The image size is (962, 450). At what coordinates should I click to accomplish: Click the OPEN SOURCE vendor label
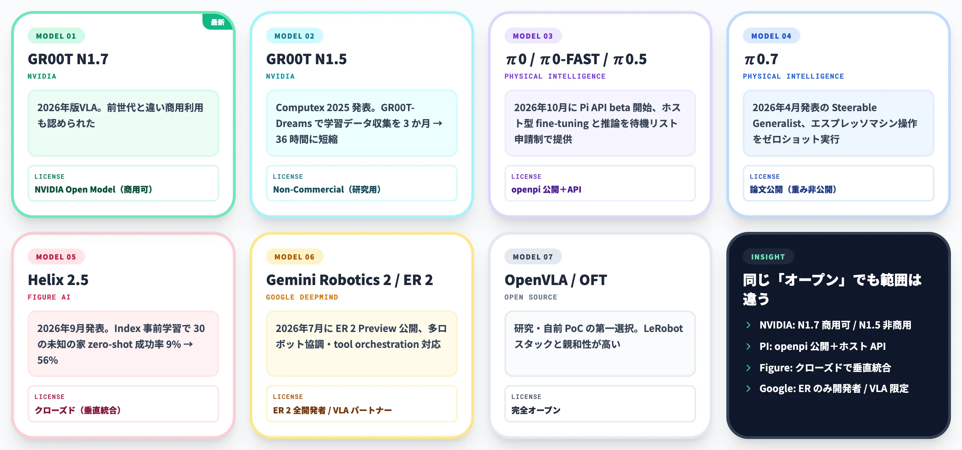click(x=531, y=297)
